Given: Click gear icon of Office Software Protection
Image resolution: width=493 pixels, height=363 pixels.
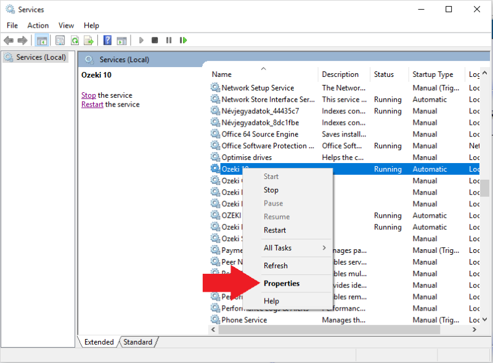Looking at the screenshot, I should point(215,146).
